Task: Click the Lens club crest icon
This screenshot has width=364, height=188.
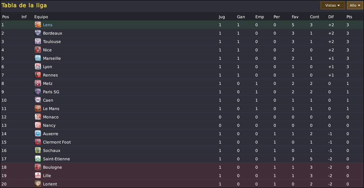Action: tap(38, 24)
